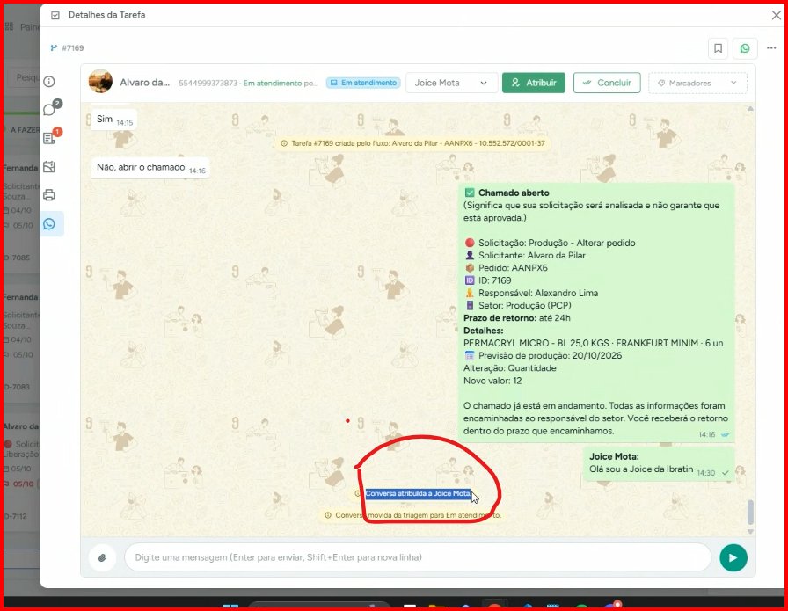Click 'Conversa atribuída a Joice Mota' notice
Viewport: 788px width, 611px height.
point(418,493)
